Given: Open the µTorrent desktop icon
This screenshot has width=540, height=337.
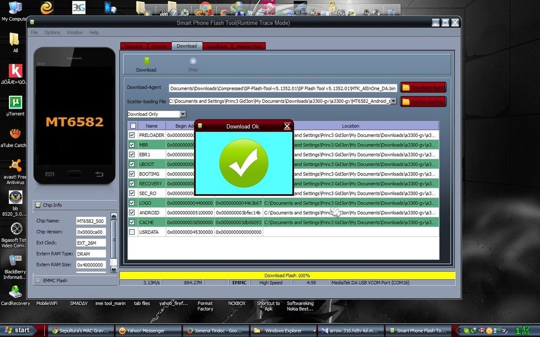Looking at the screenshot, I should [x=15, y=104].
